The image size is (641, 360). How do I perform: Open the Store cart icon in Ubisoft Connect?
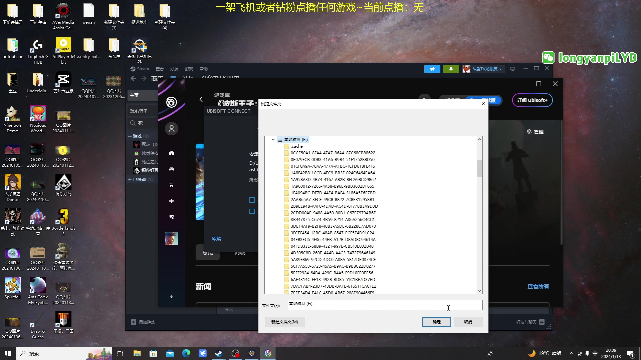tap(172, 185)
